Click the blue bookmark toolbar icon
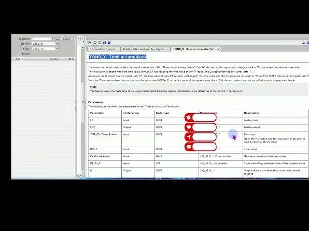 [x=105, y=42]
